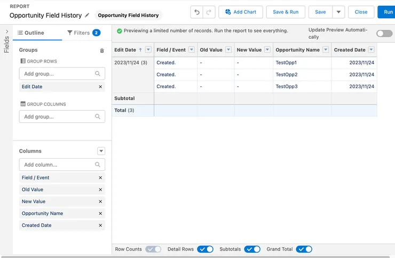Click the Add Chart button
Screen dimensions: 395x258
(241, 12)
